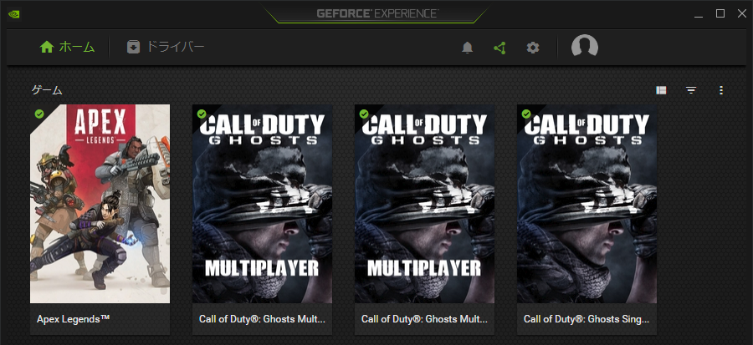Select the Call of Duty Ghosts Sing... label
Viewport: 753px width, 345px height.
click(587, 318)
